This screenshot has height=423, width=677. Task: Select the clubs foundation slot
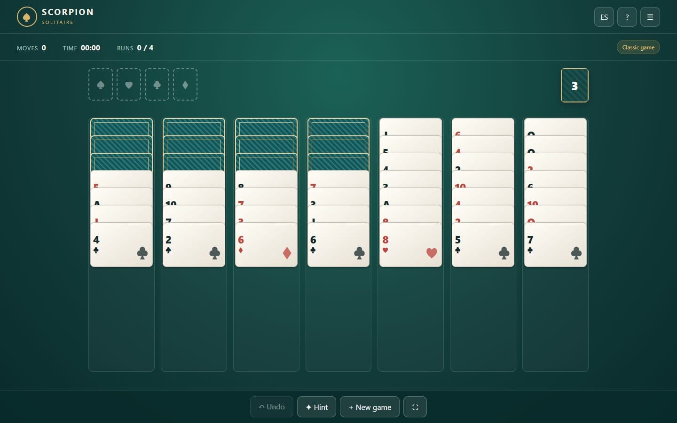pos(157,85)
